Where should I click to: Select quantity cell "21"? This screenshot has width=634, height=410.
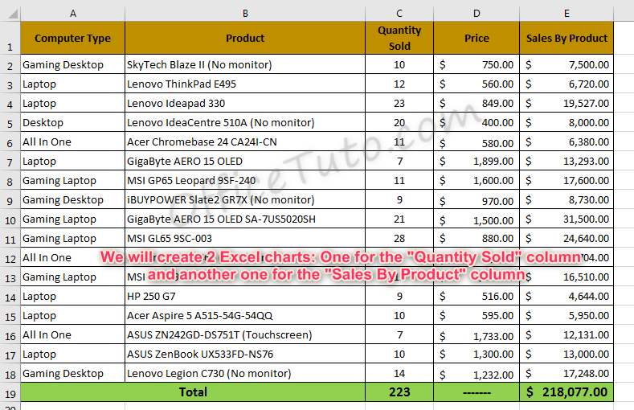(x=399, y=219)
